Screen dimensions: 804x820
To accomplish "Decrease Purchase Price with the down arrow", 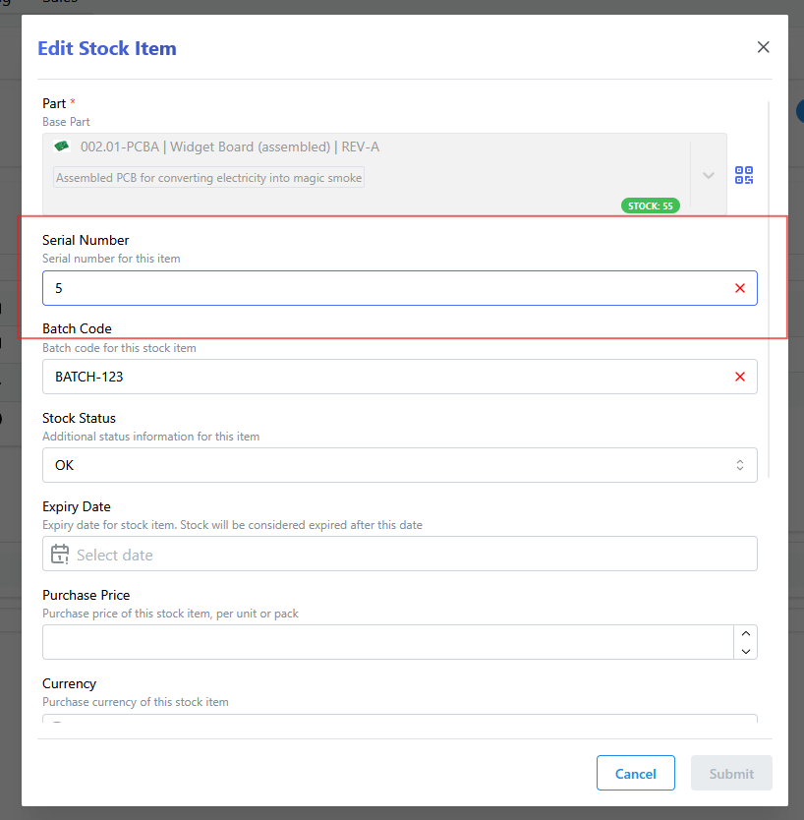I will coord(745,651).
